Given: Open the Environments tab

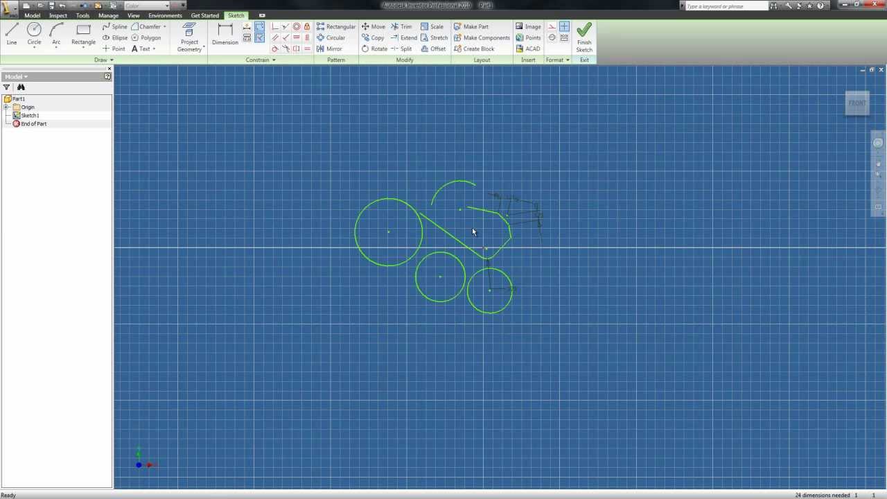Looking at the screenshot, I should coord(165,15).
